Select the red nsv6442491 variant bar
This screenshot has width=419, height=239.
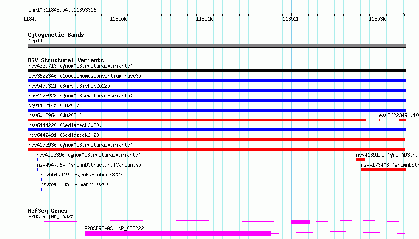point(217,140)
